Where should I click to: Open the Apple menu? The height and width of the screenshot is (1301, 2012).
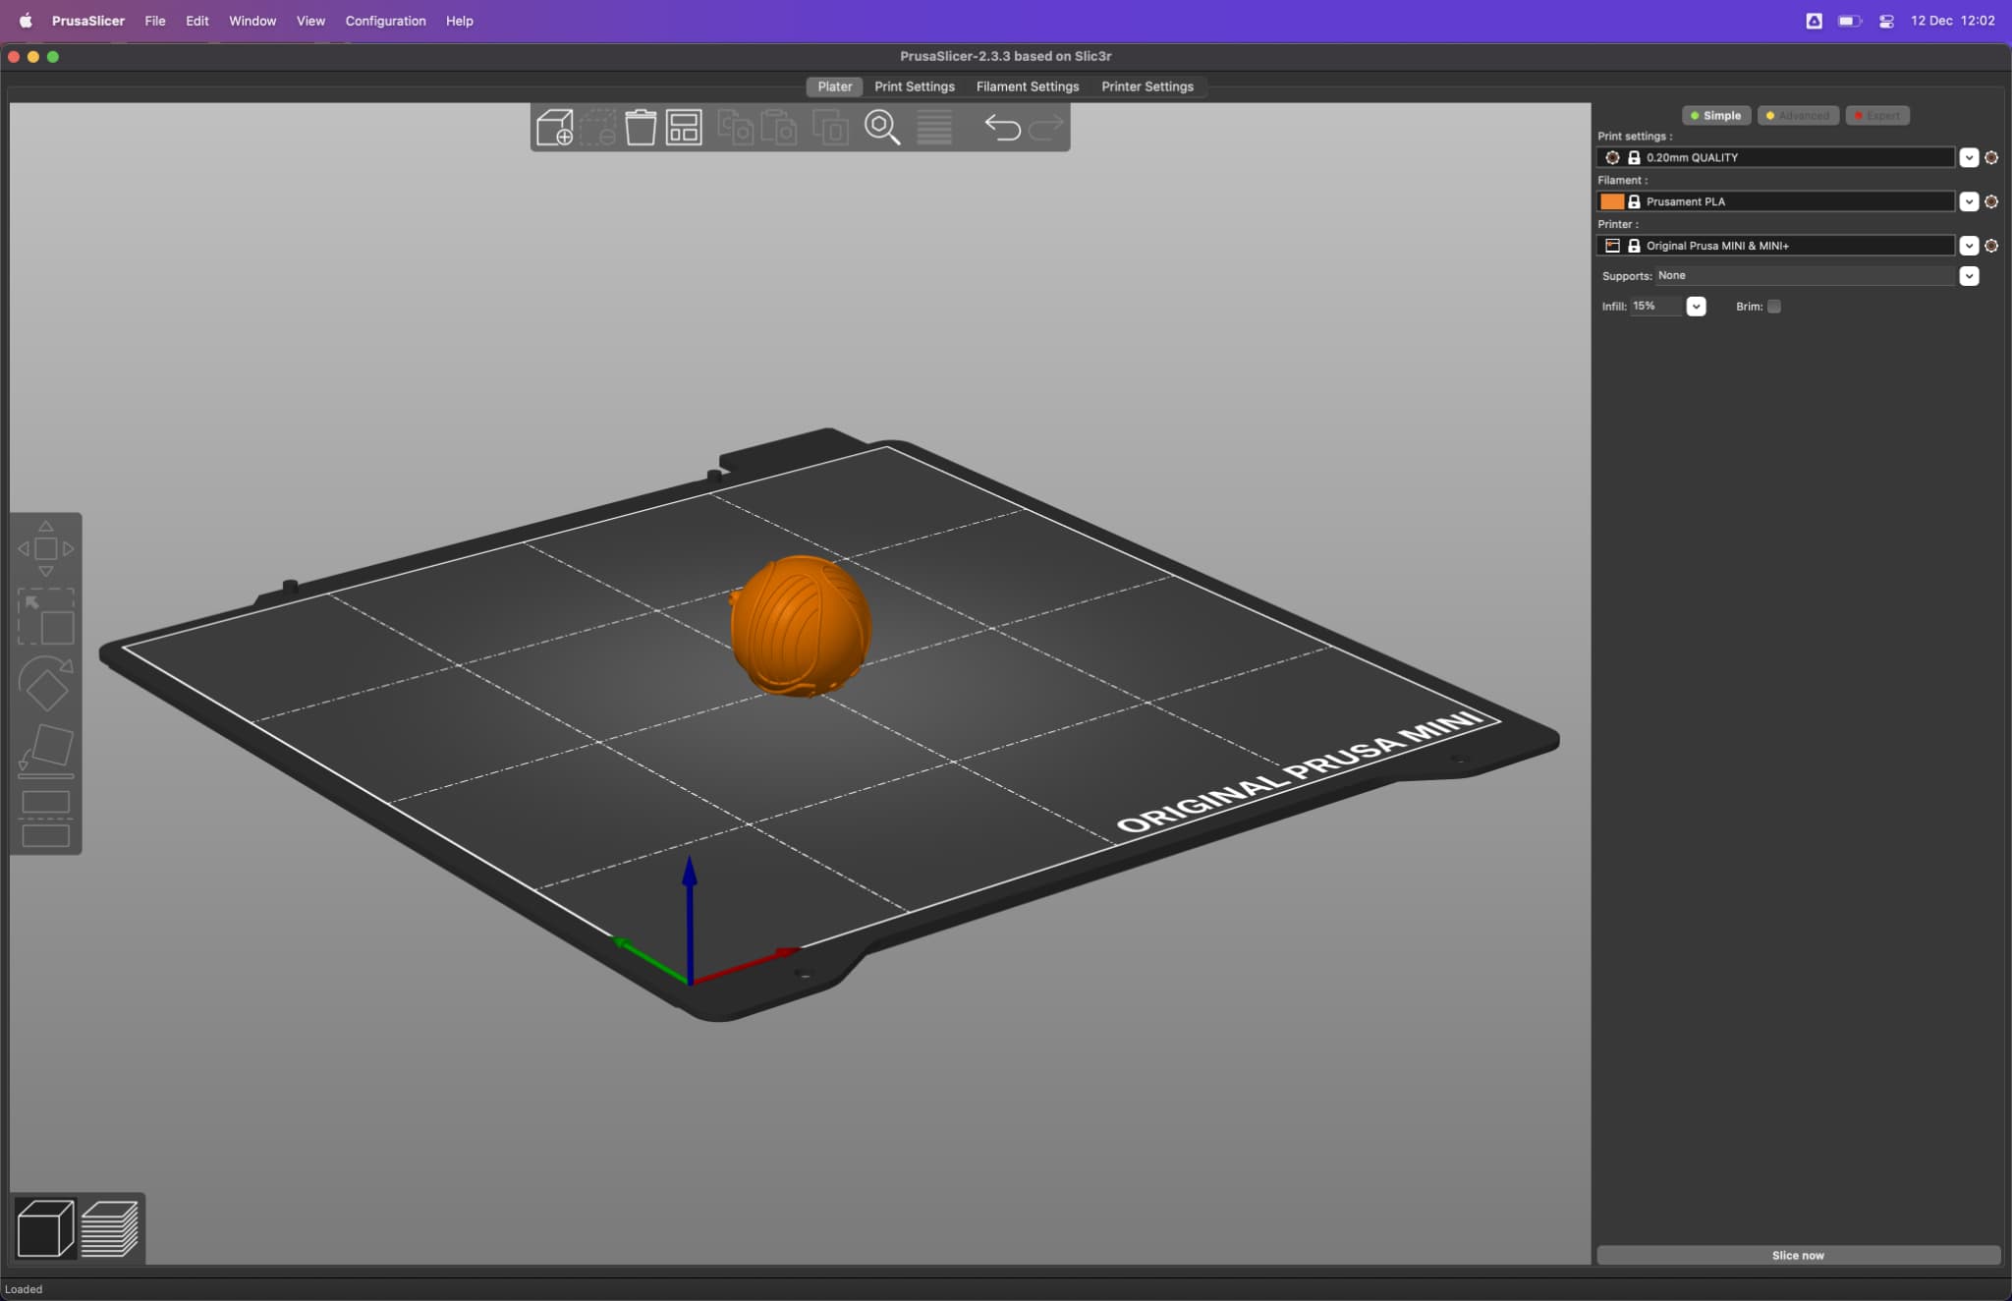coord(26,21)
